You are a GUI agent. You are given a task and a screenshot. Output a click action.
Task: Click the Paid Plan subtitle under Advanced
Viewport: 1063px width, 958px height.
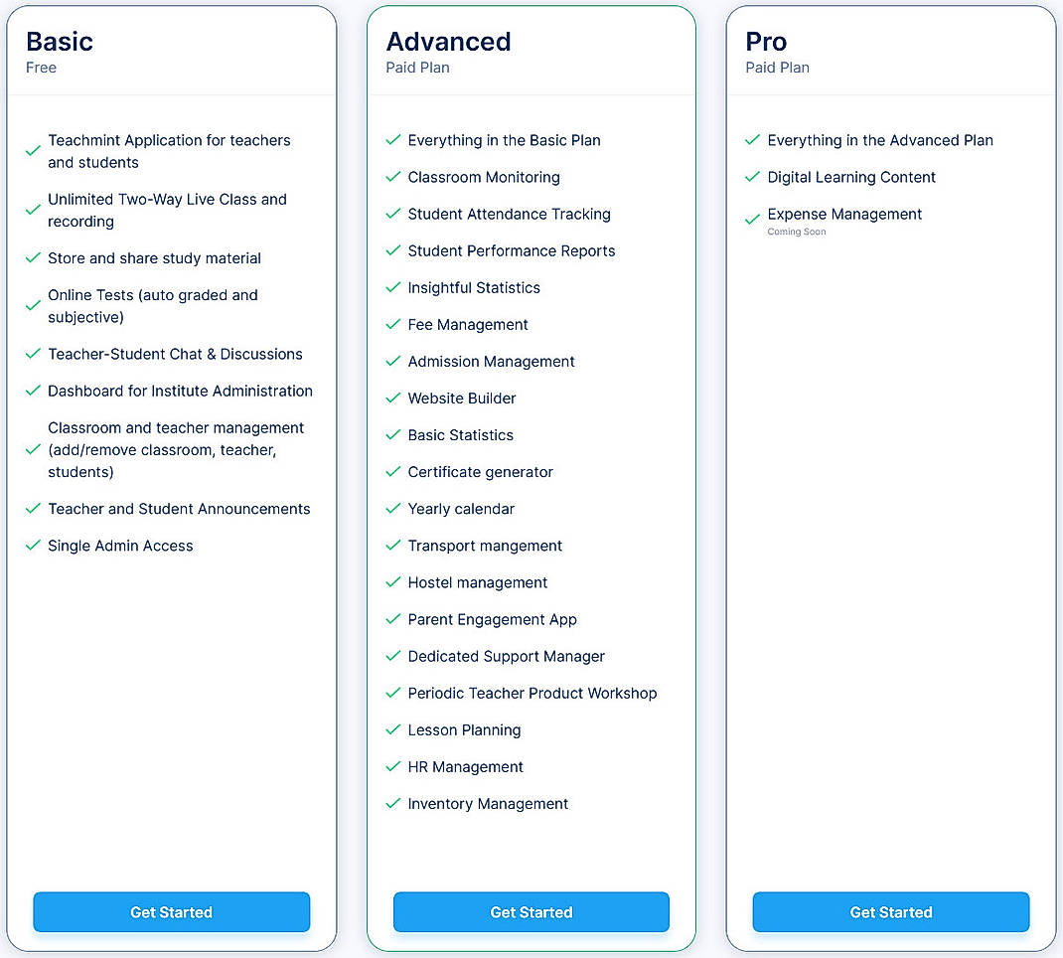point(417,68)
